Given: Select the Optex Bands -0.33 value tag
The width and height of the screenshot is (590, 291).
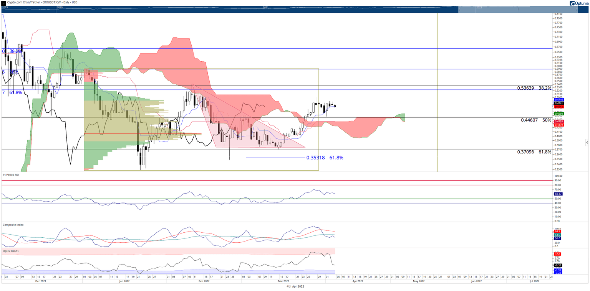Looking at the screenshot, I should pos(558,265).
